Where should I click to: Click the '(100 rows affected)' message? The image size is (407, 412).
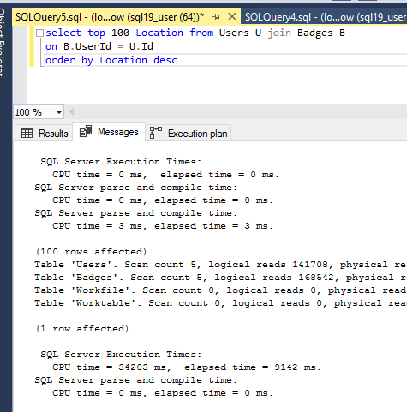(x=91, y=252)
